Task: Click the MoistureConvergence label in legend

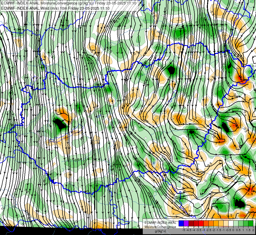Action: (160, 227)
